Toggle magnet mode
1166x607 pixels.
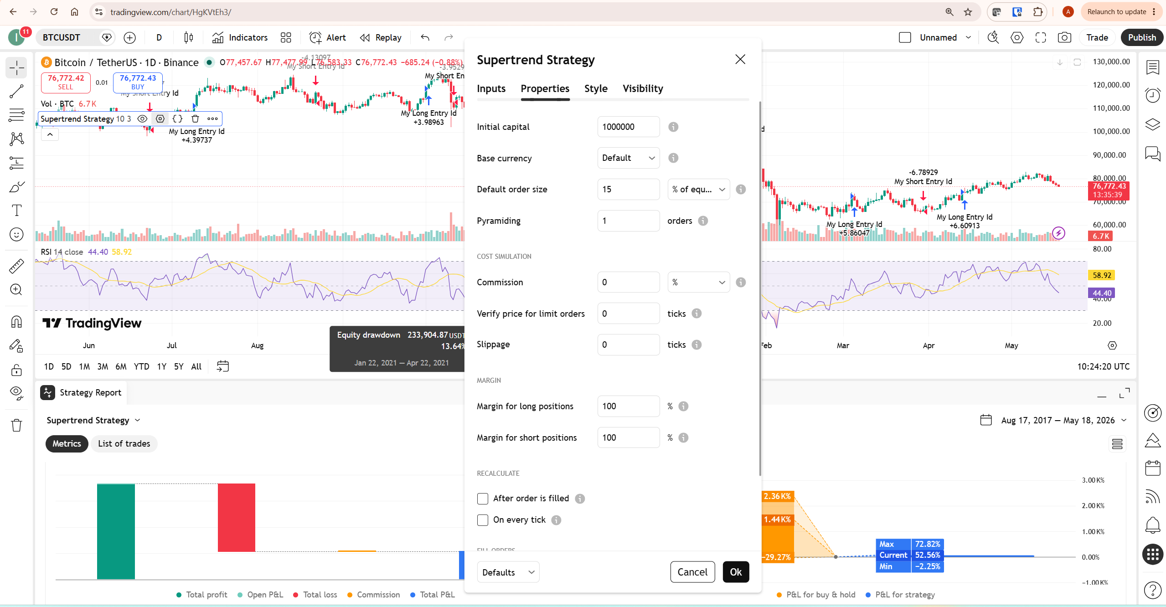click(x=17, y=322)
